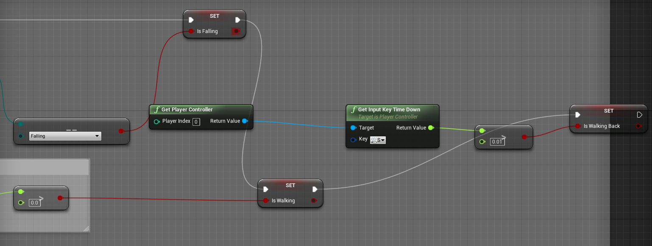The height and width of the screenshot is (246, 652).
Task: Click the red output pin of the Falling equality node
Action: (x=121, y=131)
